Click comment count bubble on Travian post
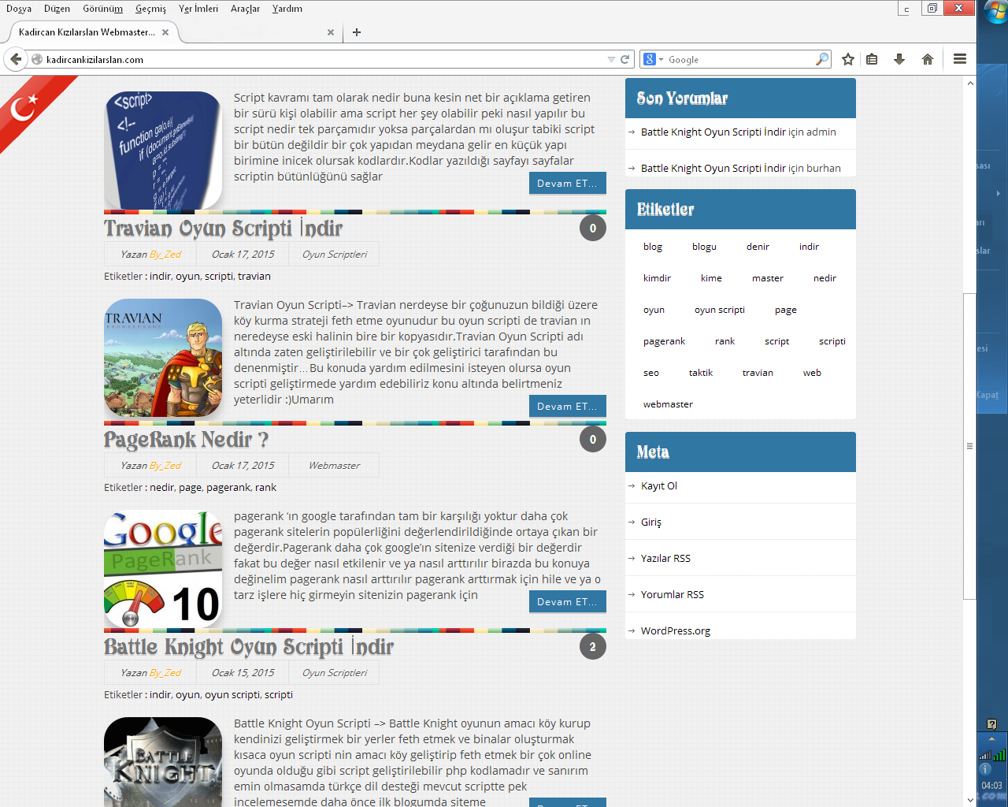 pyautogui.click(x=593, y=229)
